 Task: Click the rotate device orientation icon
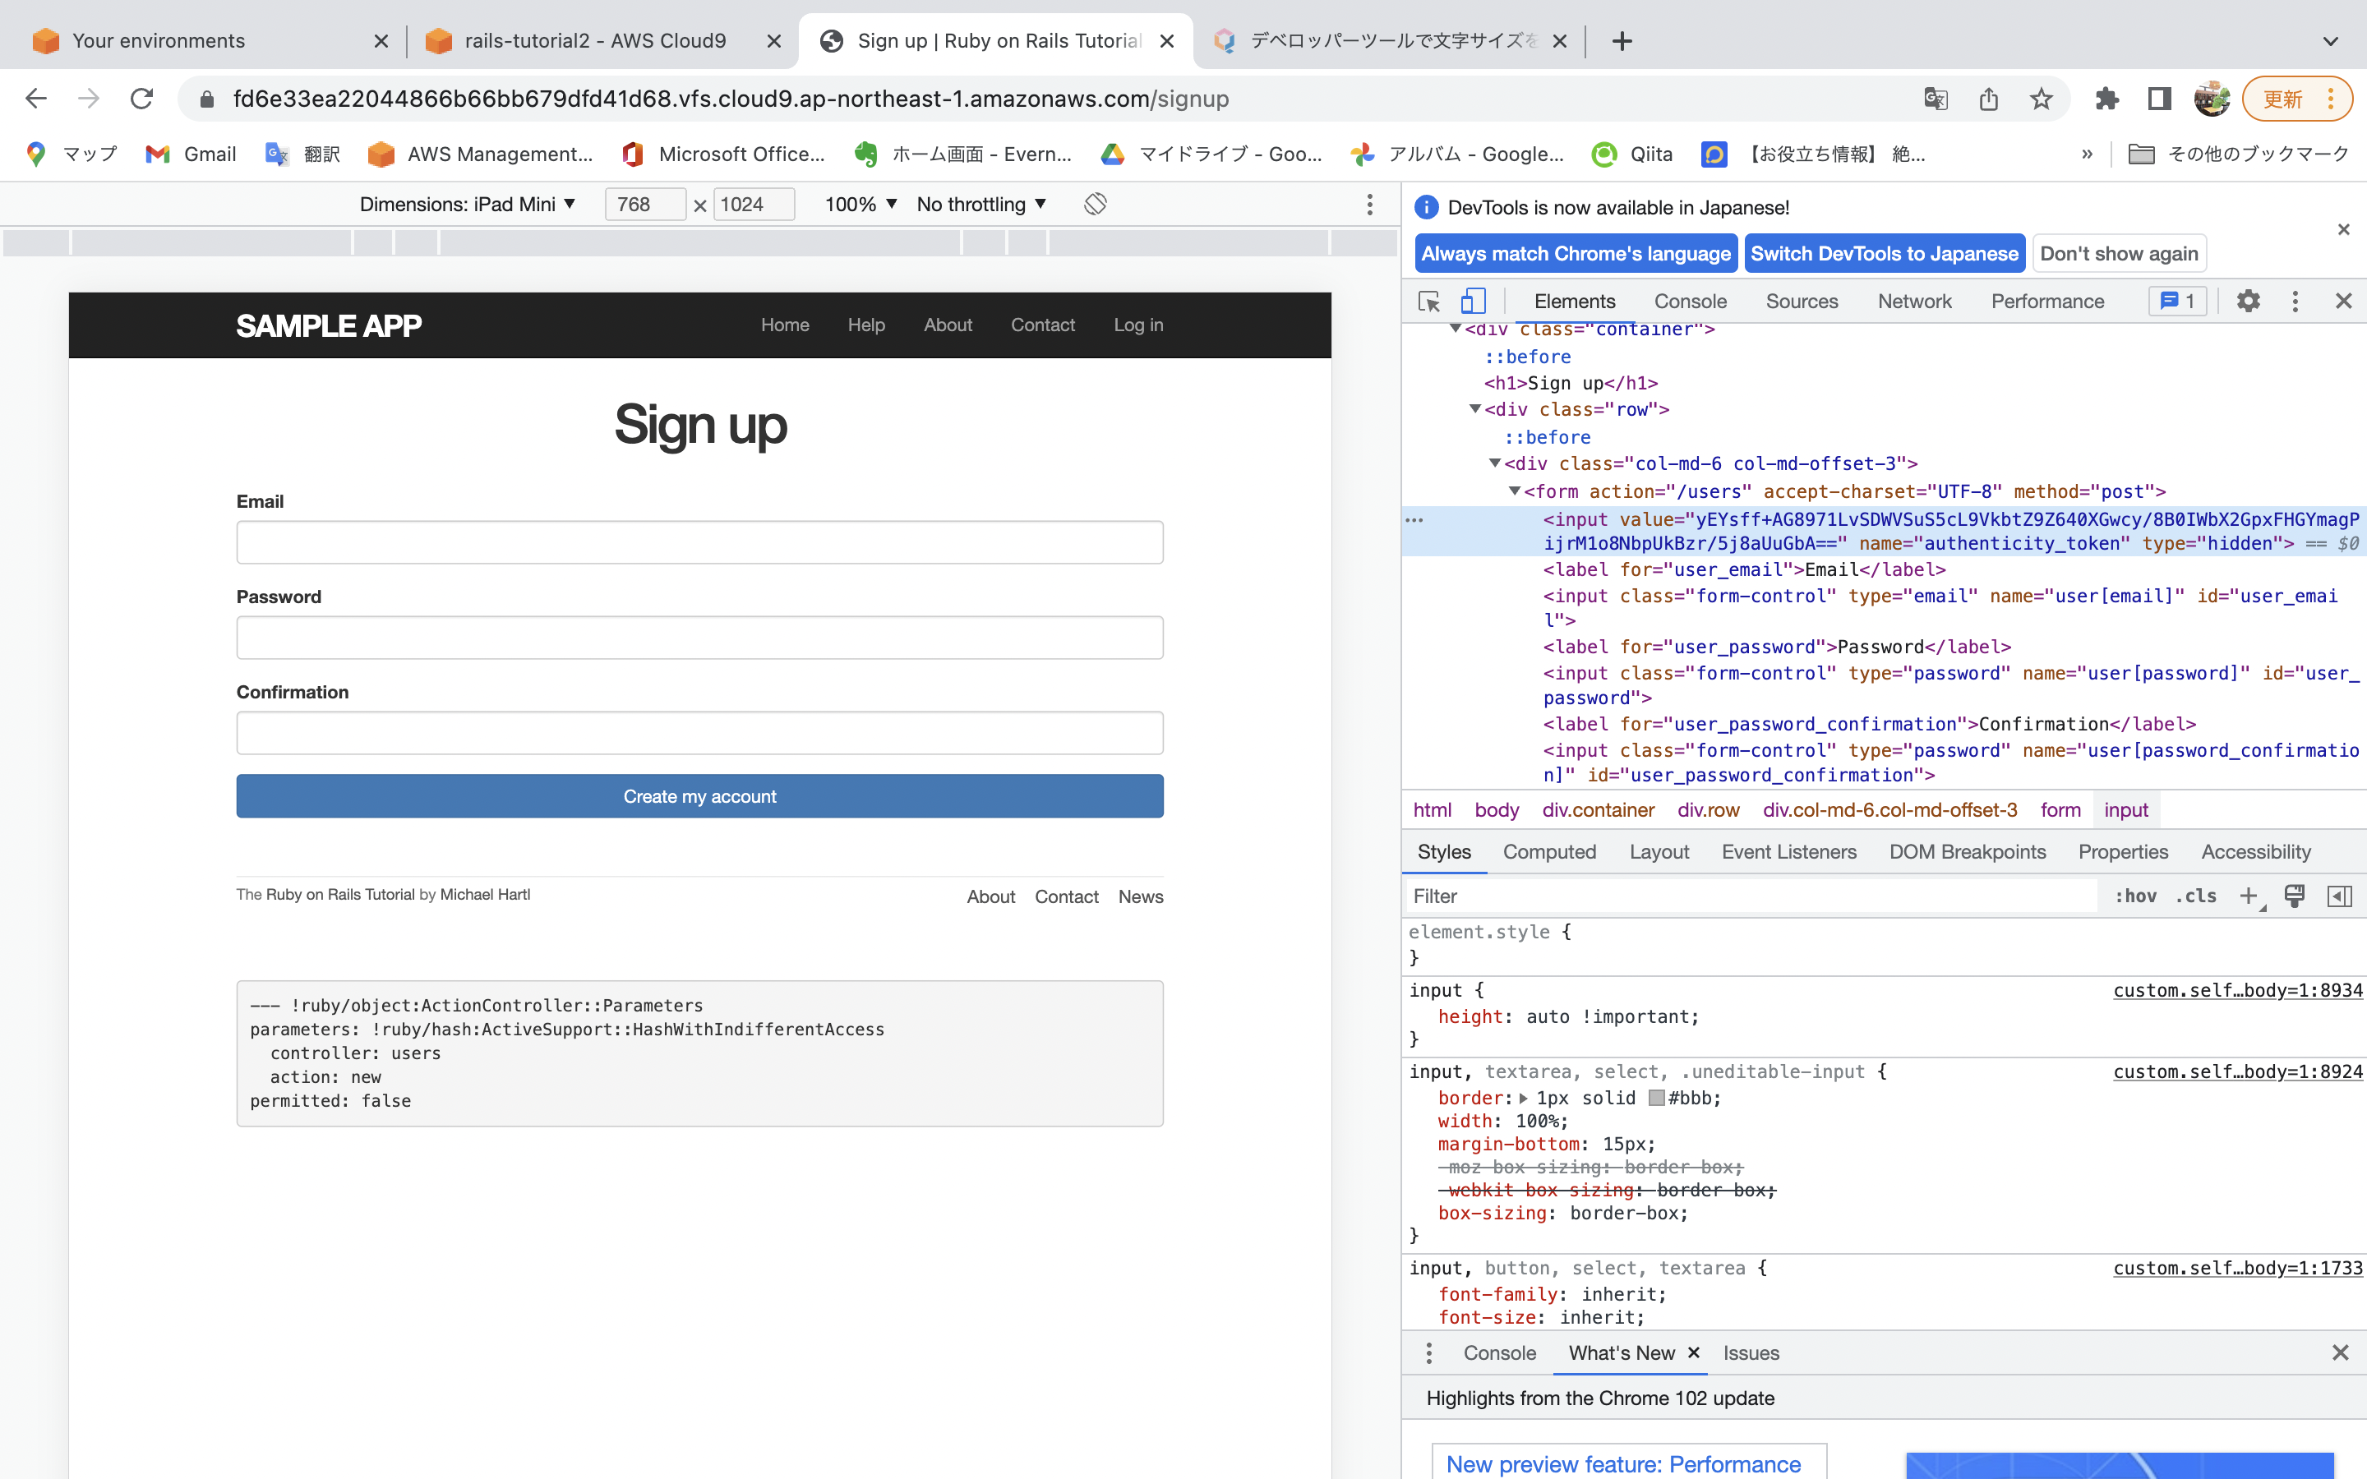1095,205
